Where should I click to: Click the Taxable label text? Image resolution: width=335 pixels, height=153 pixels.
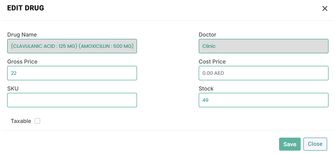click(21, 121)
